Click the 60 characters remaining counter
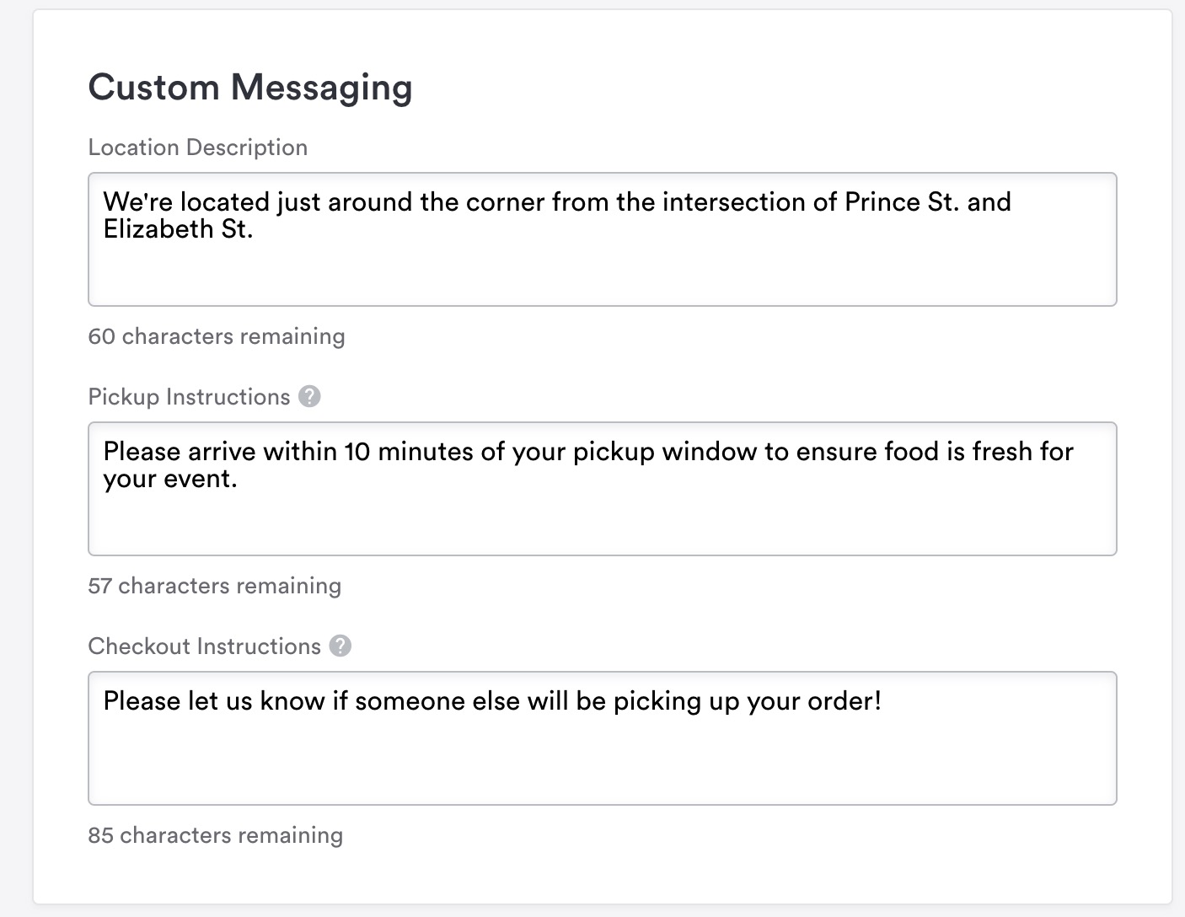The width and height of the screenshot is (1185, 917). [x=217, y=336]
